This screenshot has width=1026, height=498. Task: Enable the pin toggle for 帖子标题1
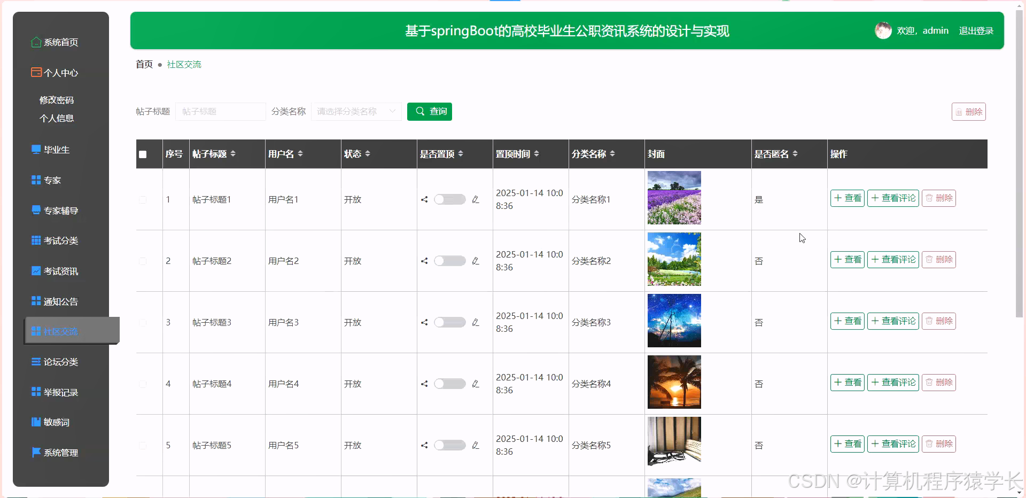click(x=450, y=199)
